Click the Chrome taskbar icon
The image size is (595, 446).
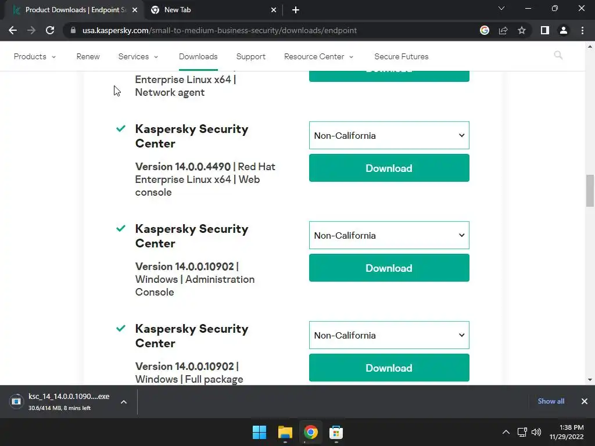click(x=310, y=432)
